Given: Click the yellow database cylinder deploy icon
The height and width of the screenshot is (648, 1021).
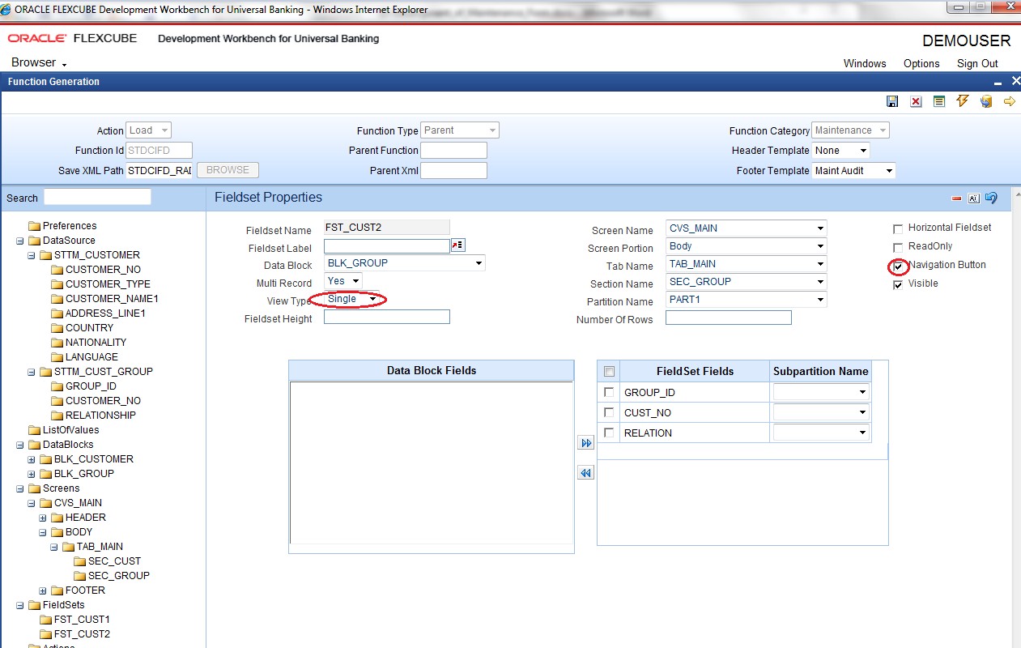Looking at the screenshot, I should 986,101.
